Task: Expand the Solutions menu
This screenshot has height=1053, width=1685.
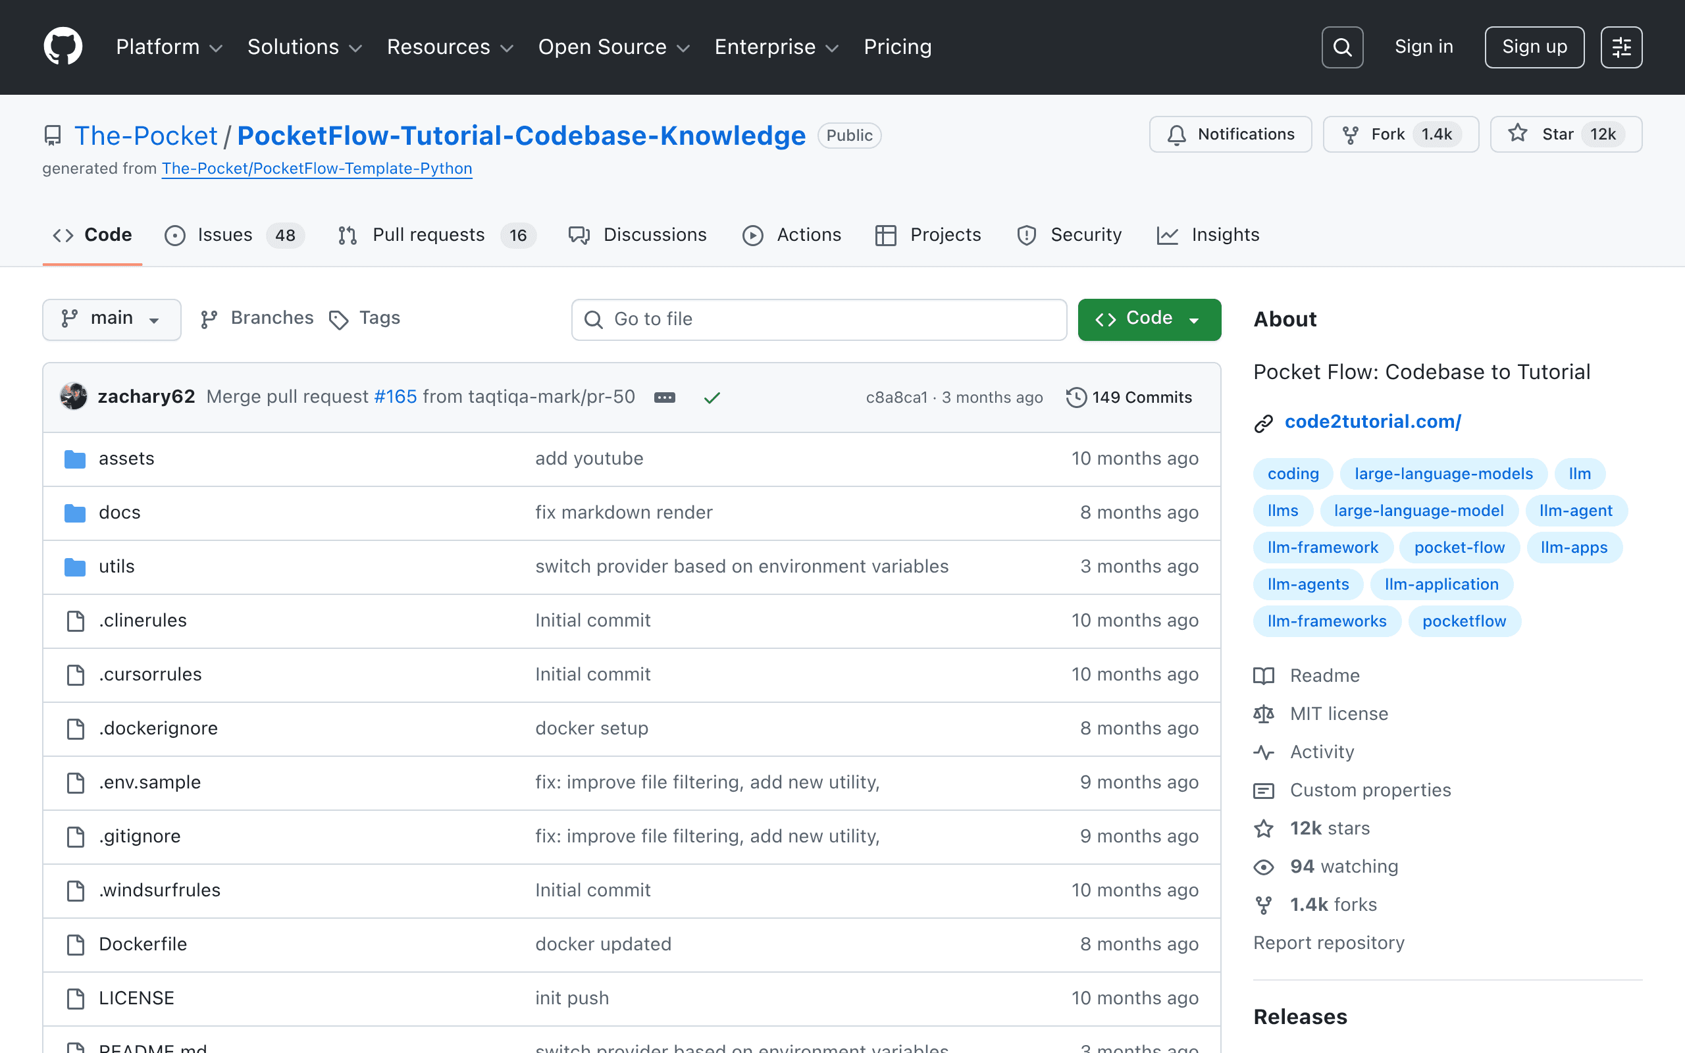Action: pos(304,47)
